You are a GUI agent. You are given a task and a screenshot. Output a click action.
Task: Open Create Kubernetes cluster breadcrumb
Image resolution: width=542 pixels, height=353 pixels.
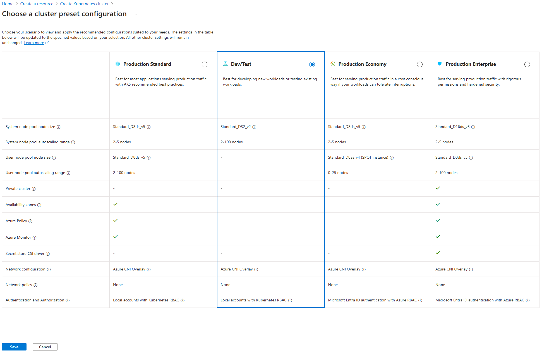[x=84, y=4]
